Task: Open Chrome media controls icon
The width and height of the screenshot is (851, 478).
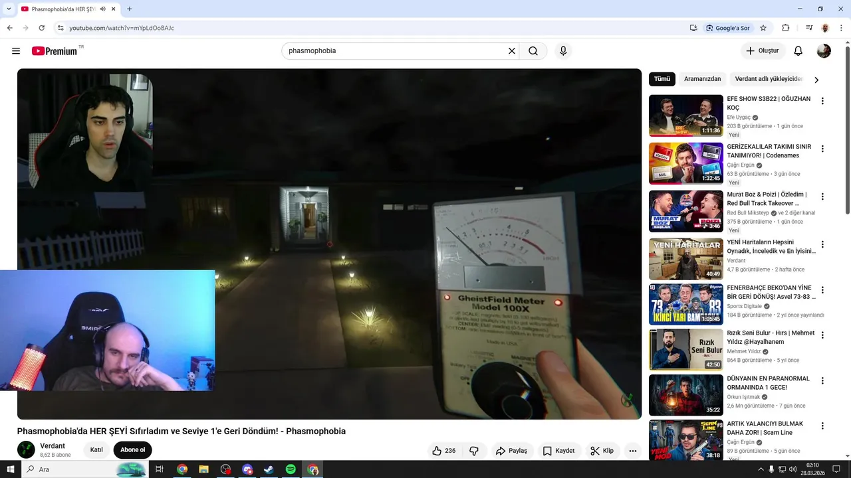Action: [x=809, y=28]
